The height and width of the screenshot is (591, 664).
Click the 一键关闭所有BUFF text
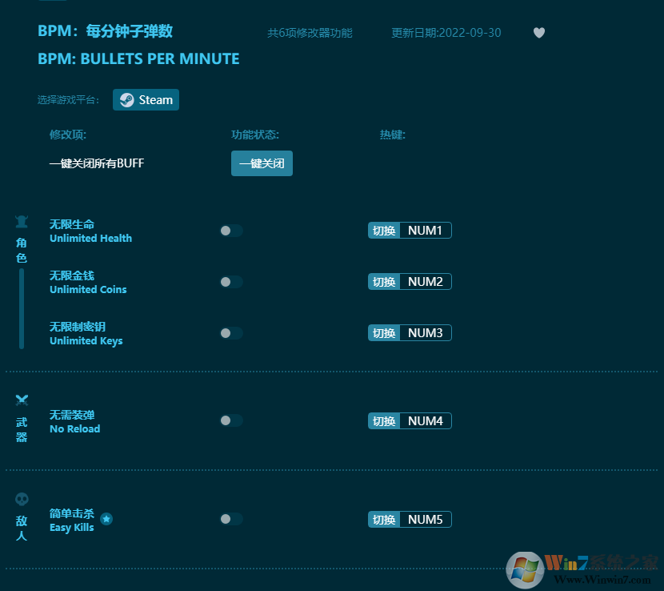tap(97, 163)
